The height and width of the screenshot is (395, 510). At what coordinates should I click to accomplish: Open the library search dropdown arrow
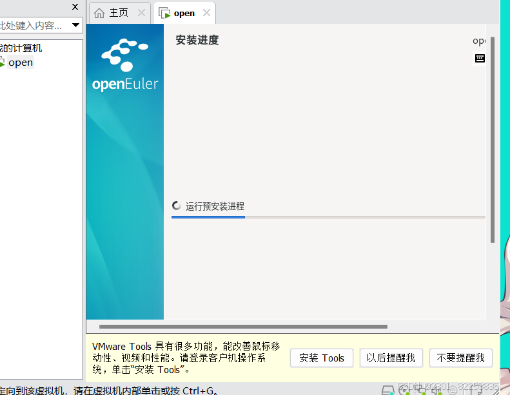pyautogui.click(x=76, y=25)
